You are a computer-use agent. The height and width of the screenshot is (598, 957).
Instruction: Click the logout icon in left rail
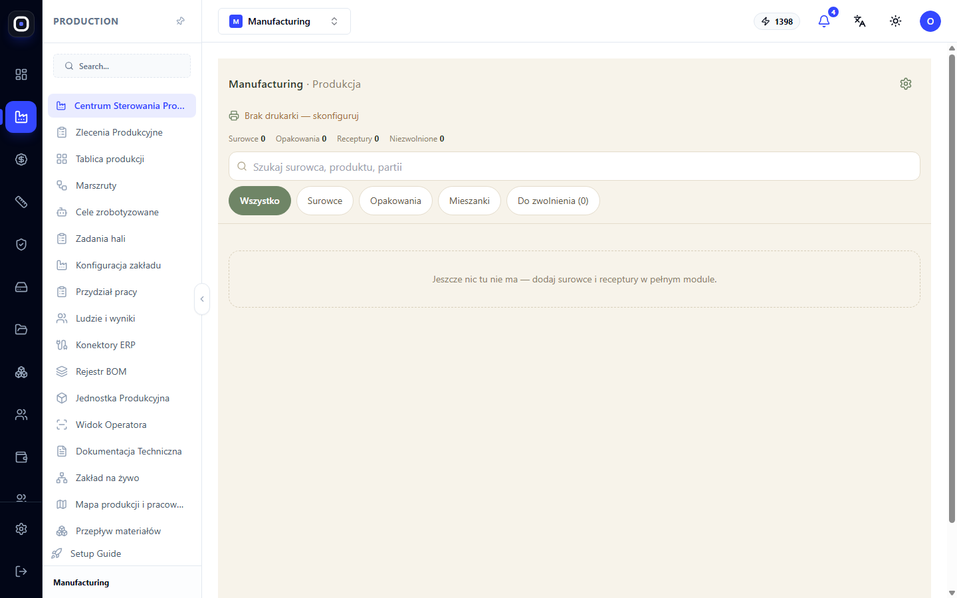pyautogui.click(x=21, y=571)
